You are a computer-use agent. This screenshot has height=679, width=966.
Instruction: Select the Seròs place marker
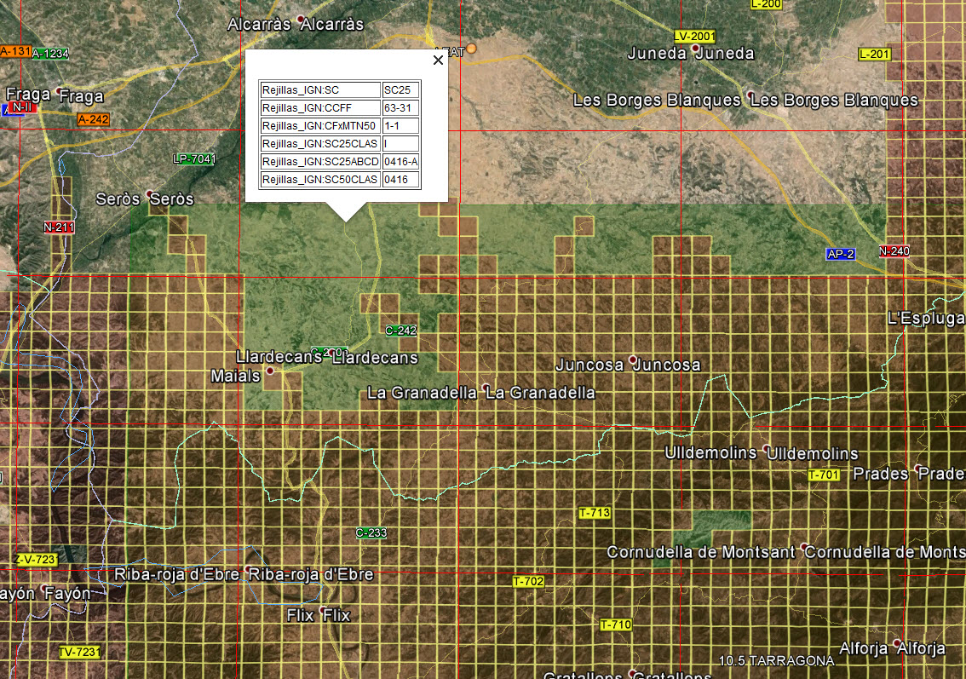pyautogui.click(x=150, y=193)
